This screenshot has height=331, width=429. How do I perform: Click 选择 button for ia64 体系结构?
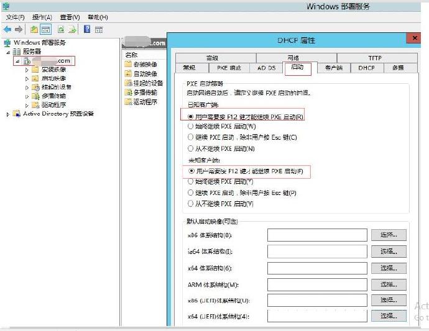point(389,252)
